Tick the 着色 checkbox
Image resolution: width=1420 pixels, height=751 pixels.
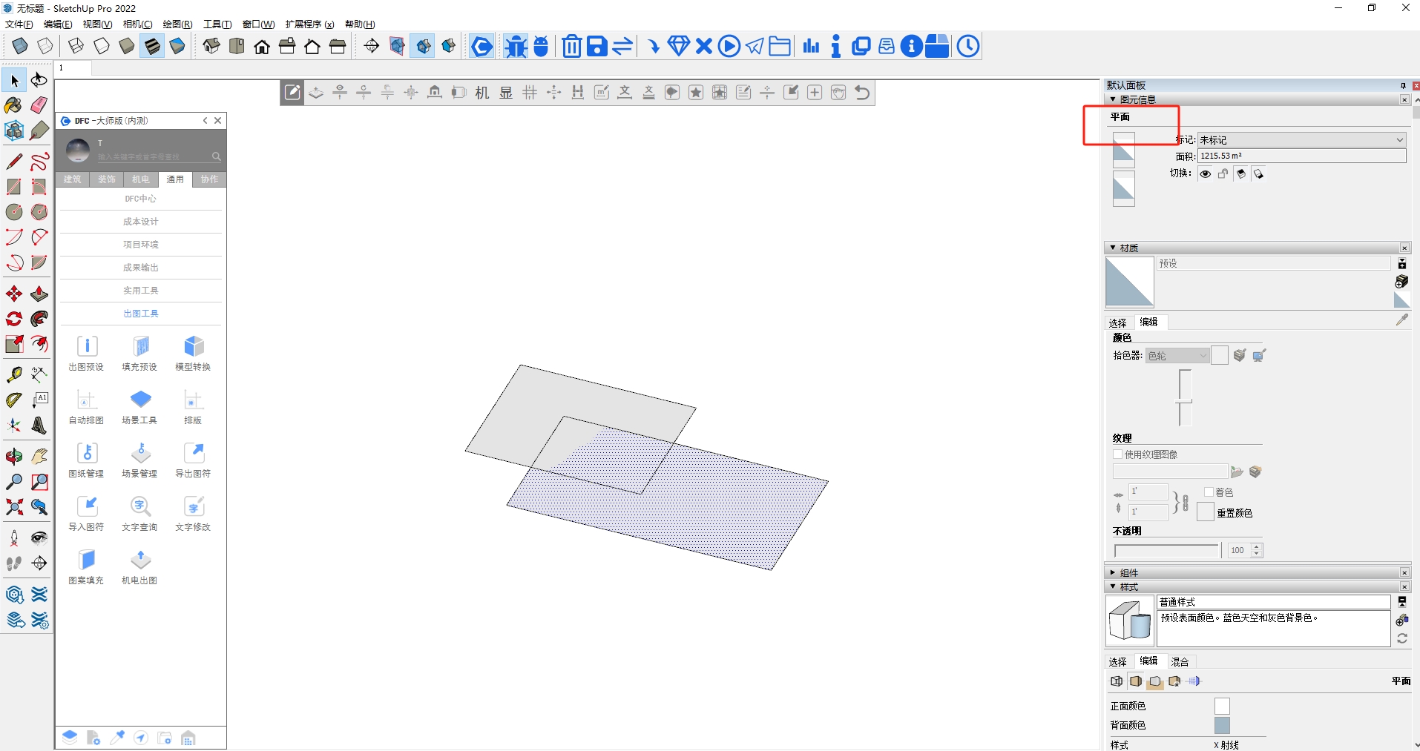point(1209,492)
